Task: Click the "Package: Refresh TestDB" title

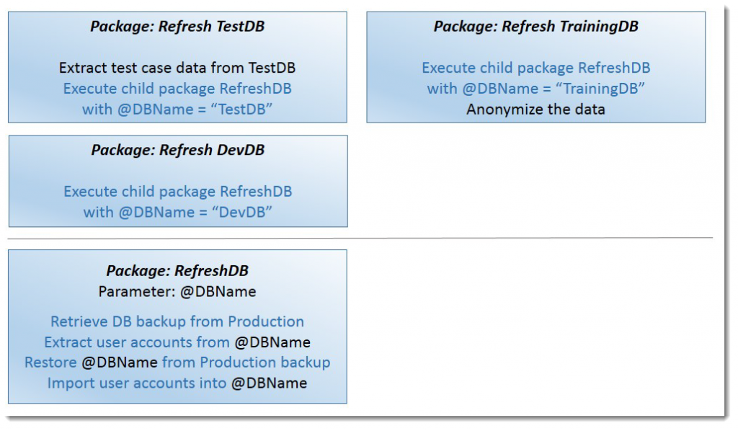Action: [x=177, y=27]
